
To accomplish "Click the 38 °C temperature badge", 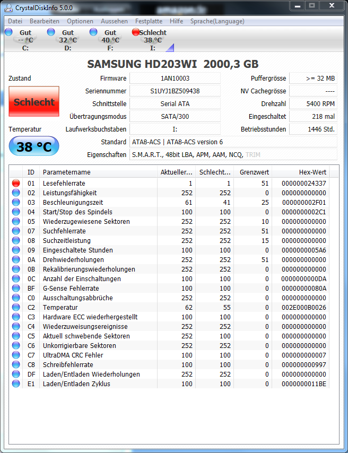I will (x=34, y=146).
